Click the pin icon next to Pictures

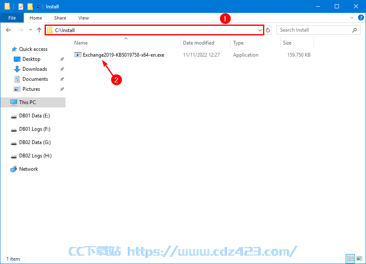click(62, 89)
